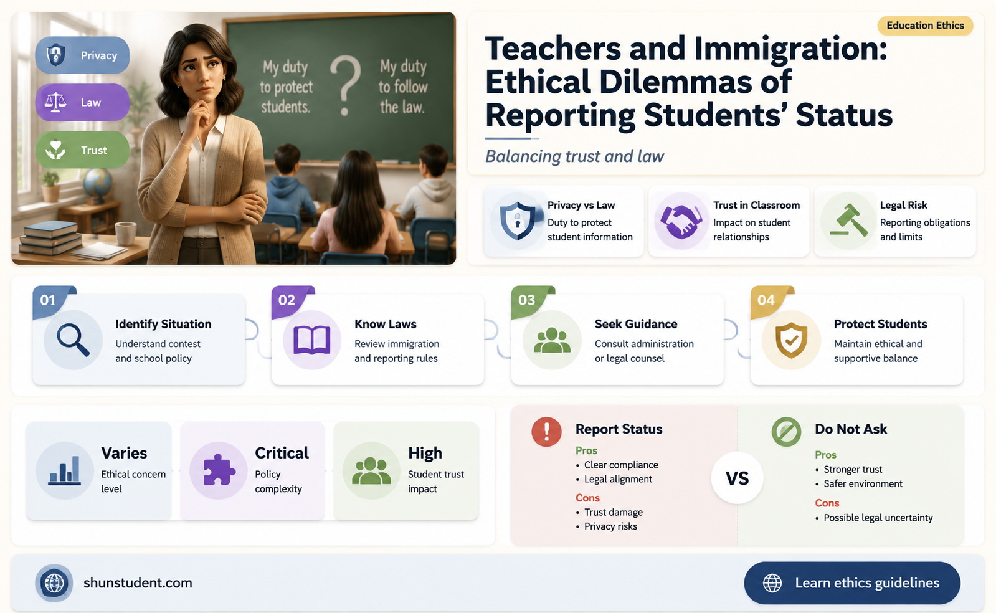The image size is (996, 613).
Task: Open the Legal Risk card
Action: pos(895,221)
